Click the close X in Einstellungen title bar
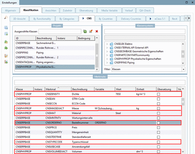Image resolution: width=195 pixels, height=154 pixels. 192,2
